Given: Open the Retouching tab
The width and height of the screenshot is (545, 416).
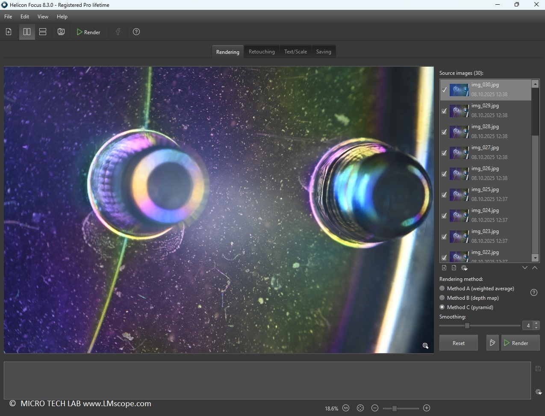Looking at the screenshot, I should pyautogui.click(x=262, y=52).
